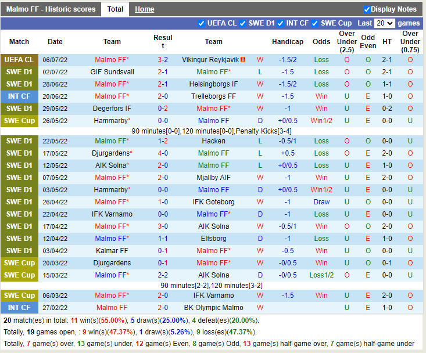The width and height of the screenshot is (426, 353).
Task: Open the Helsingborgs IF team link
Action: pyautogui.click(x=213, y=84)
